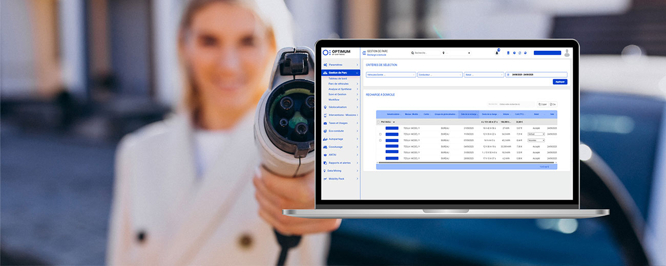Open Workflow menu item
The width and height of the screenshot is (666, 266).
[x=334, y=99]
